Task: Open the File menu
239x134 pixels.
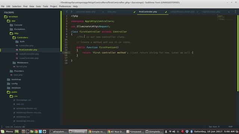Action: 3,6
